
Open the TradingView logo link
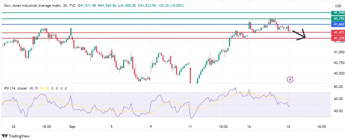15,136
